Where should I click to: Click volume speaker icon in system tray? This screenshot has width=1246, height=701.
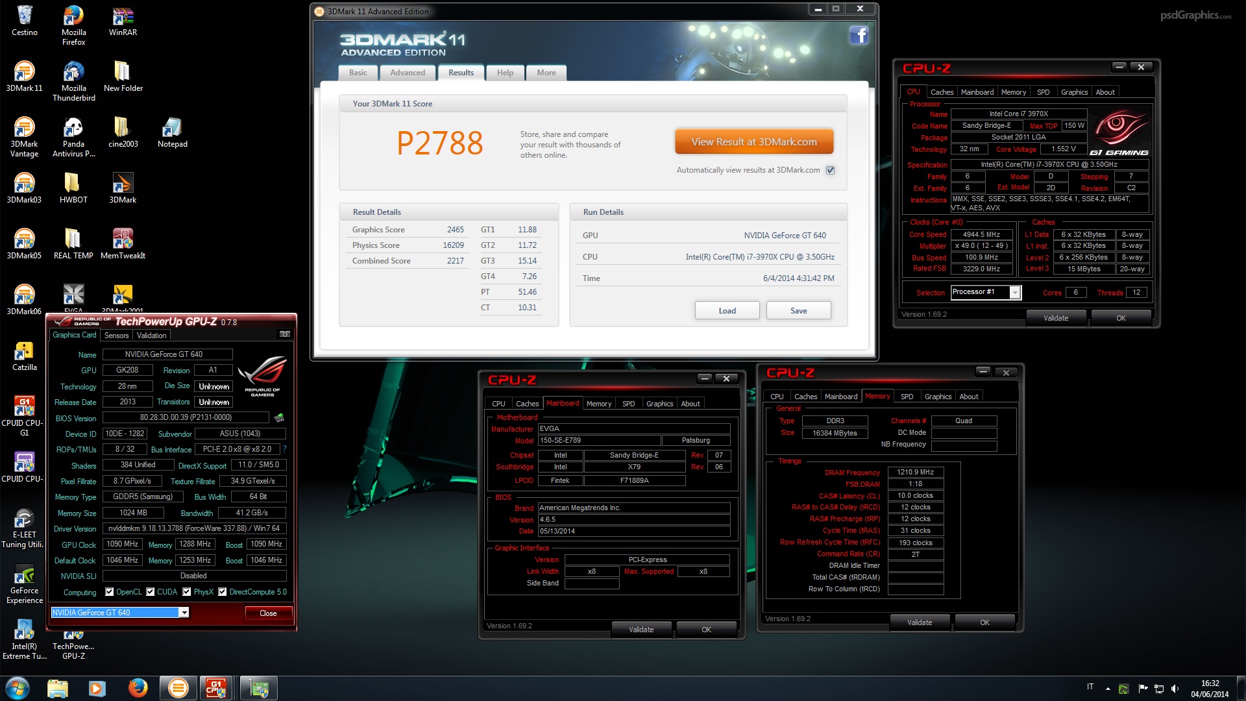[x=1175, y=688]
